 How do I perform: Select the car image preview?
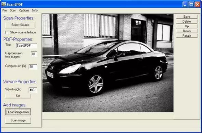tap(108, 63)
